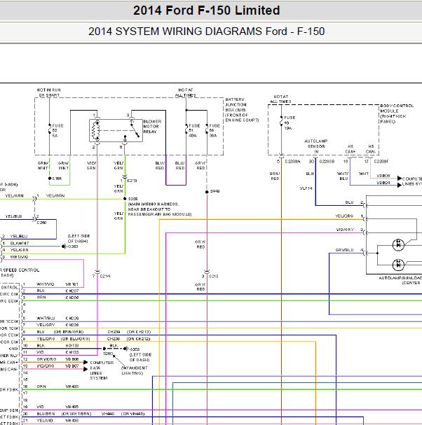Click the 'BODY CONTROL MODULE' label
The image size is (422, 425).
coord(397,109)
